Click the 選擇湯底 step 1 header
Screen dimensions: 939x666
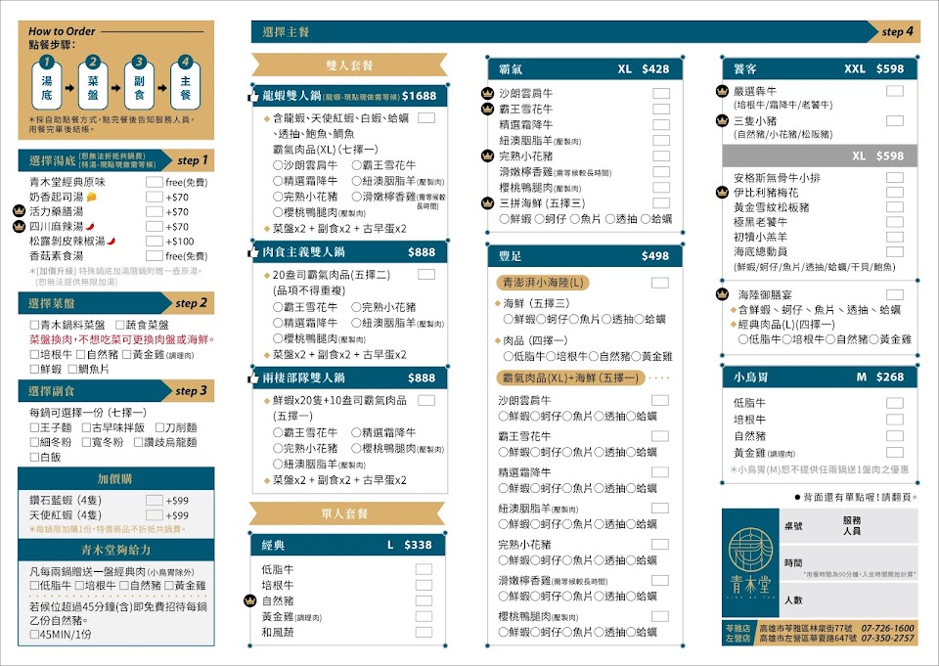pos(116,160)
